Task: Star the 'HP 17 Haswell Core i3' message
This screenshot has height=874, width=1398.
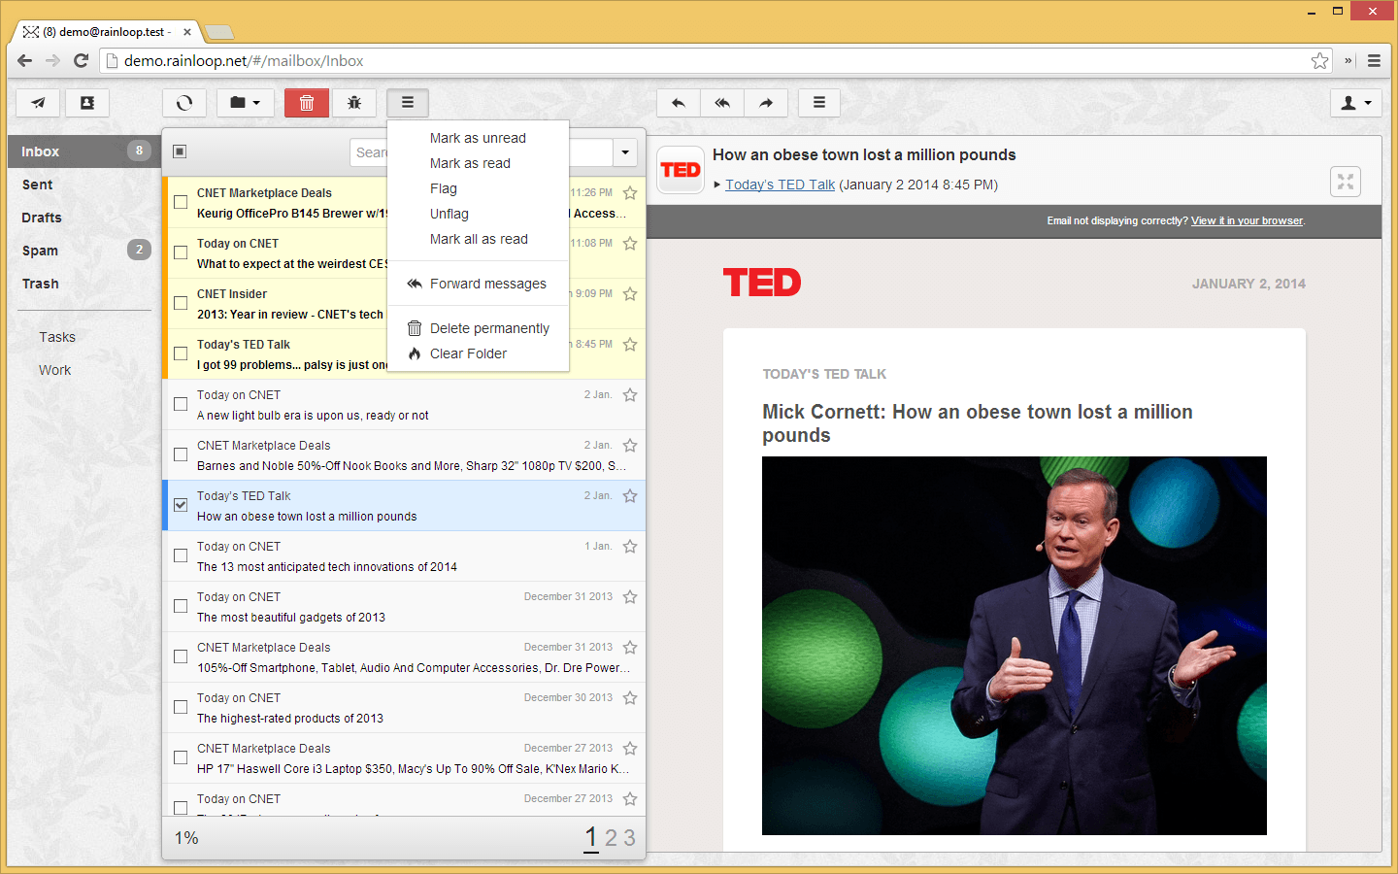Action: pyautogui.click(x=630, y=748)
